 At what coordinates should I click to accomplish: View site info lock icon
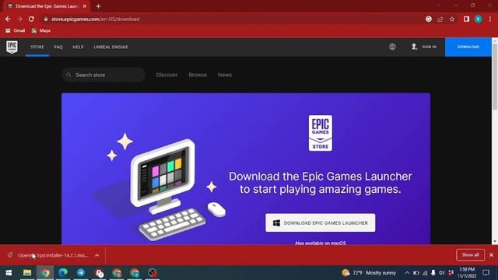point(46,19)
